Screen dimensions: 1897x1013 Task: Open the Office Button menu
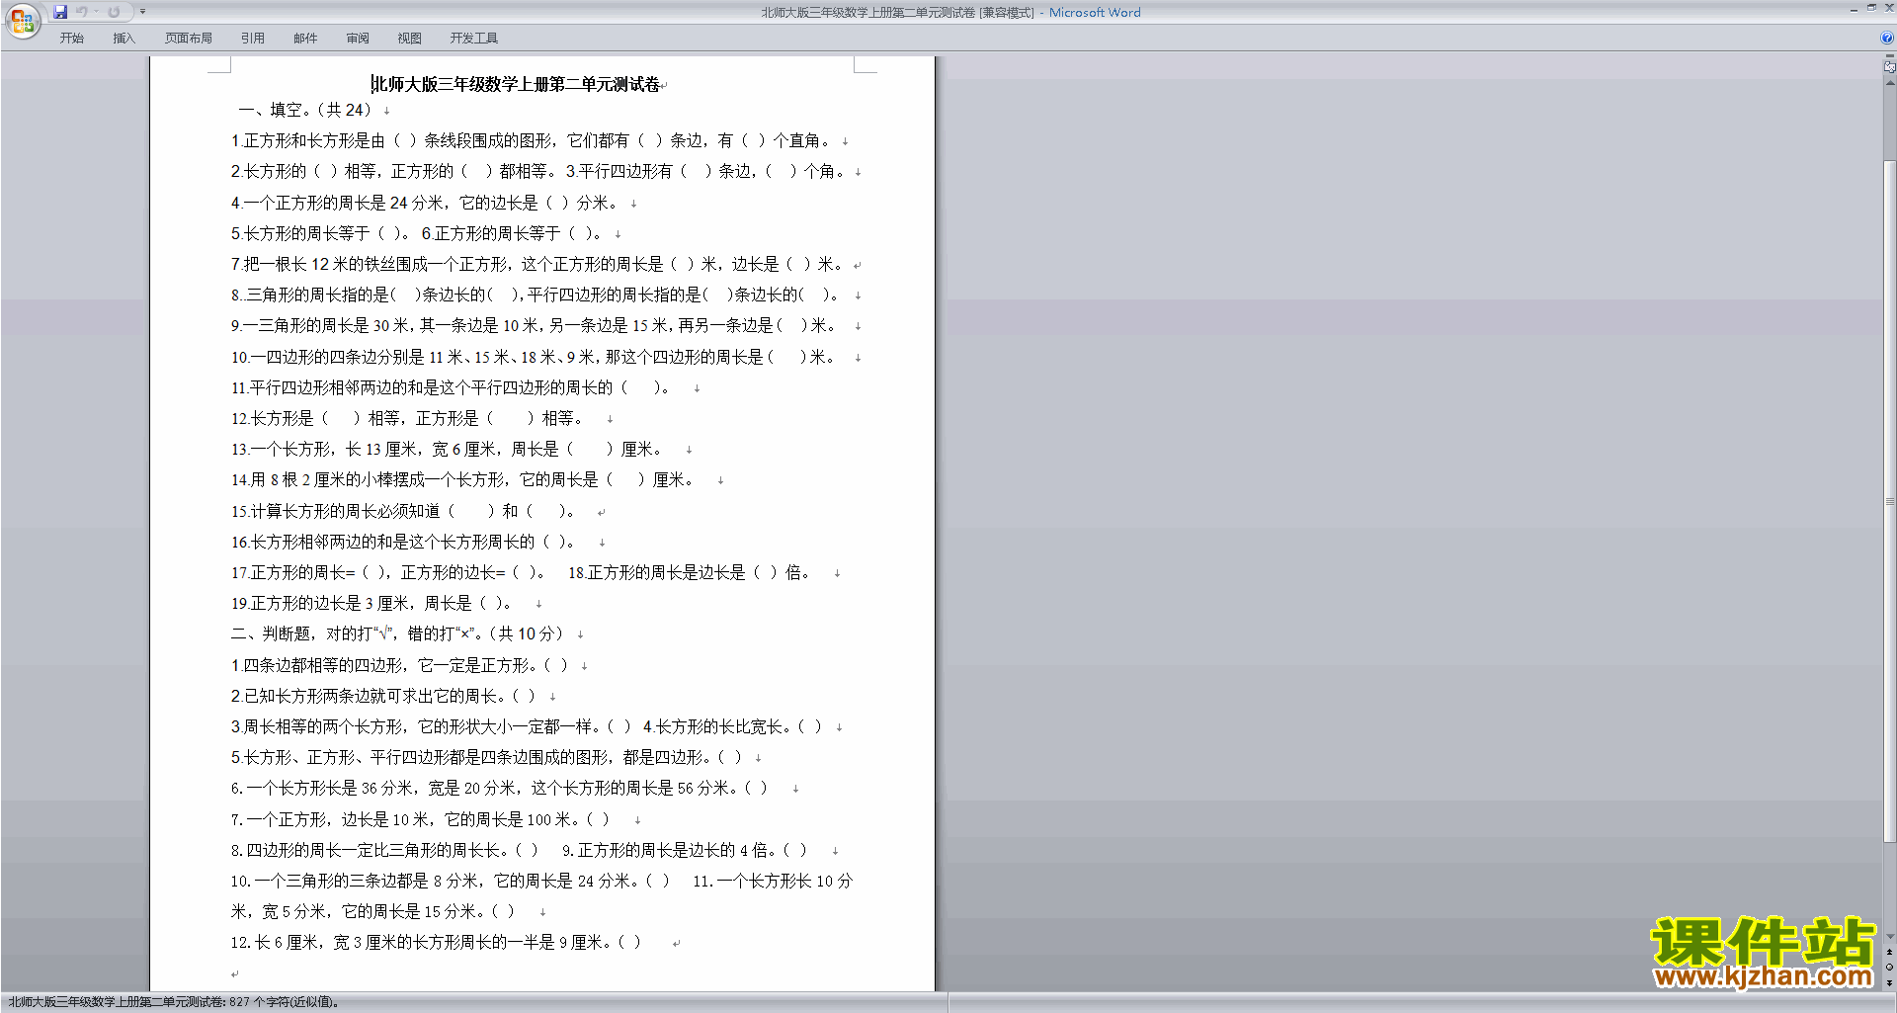(x=22, y=20)
